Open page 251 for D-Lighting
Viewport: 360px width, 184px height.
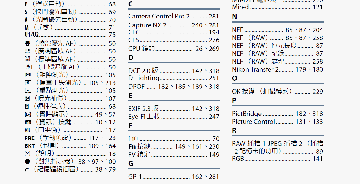(214, 78)
